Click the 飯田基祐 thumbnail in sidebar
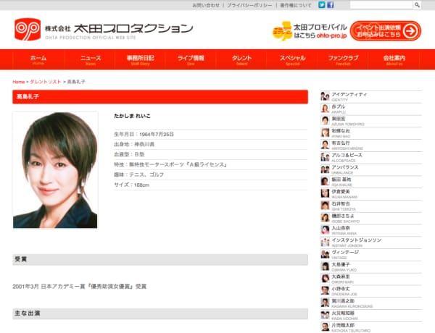Screen dimensions: 435x333 [325, 182]
